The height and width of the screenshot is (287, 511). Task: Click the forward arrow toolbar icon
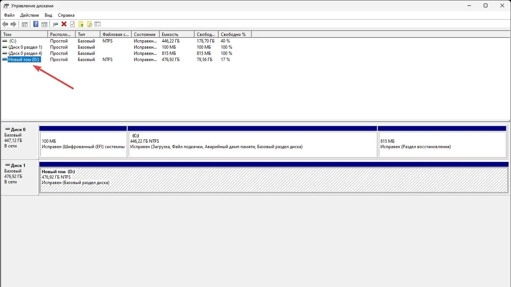pyautogui.click(x=13, y=24)
